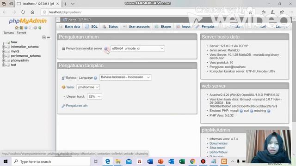Go to phpMyAdmin home icon in sidebar
This screenshot has height=166, width=296.
point(17,28)
